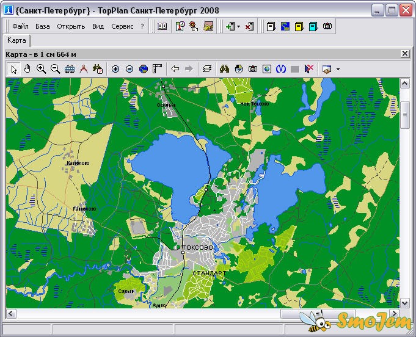416x337 pixels.
Task: Click the vertical scrollbar thumb
Action: (x=404, y=115)
